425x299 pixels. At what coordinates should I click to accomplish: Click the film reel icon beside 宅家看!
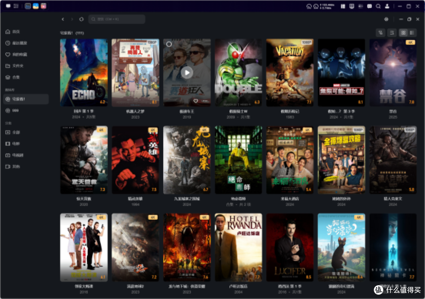point(7,99)
